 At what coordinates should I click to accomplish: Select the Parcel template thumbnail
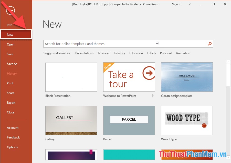pos(129,120)
